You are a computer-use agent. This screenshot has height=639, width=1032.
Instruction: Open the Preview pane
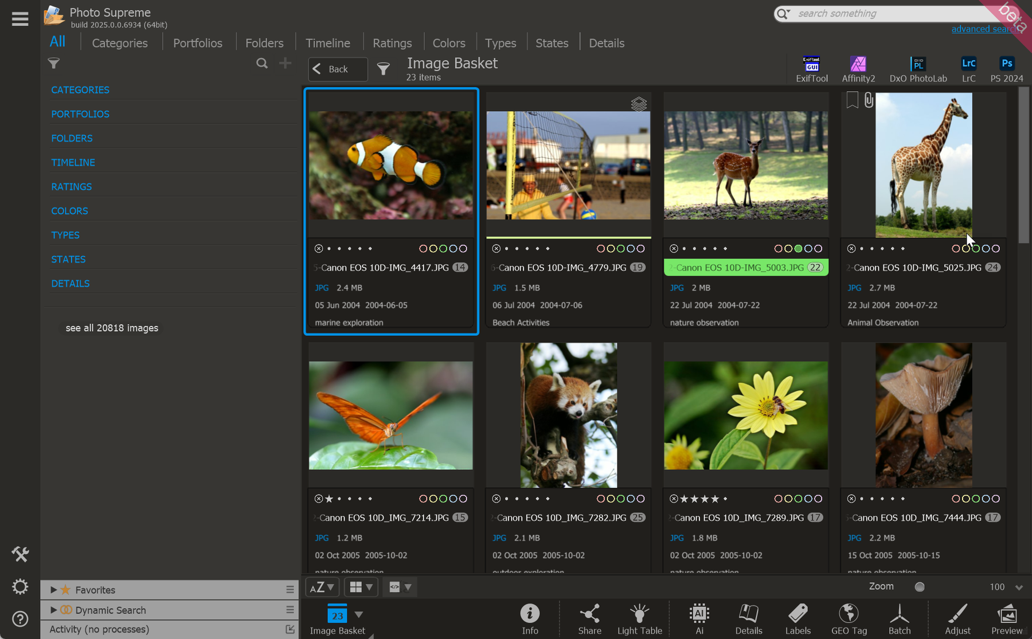tap(1006, 619)
